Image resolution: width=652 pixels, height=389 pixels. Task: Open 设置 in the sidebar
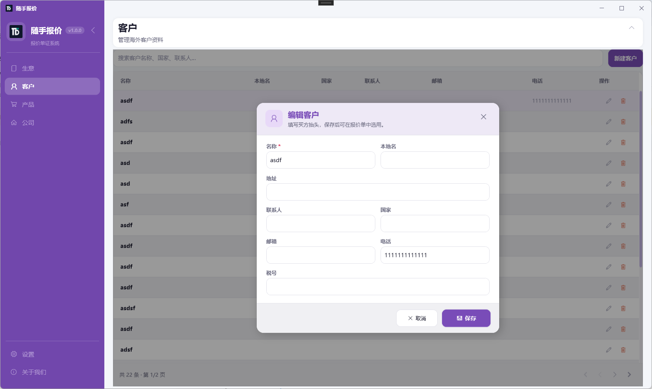[x=52, y=354]
